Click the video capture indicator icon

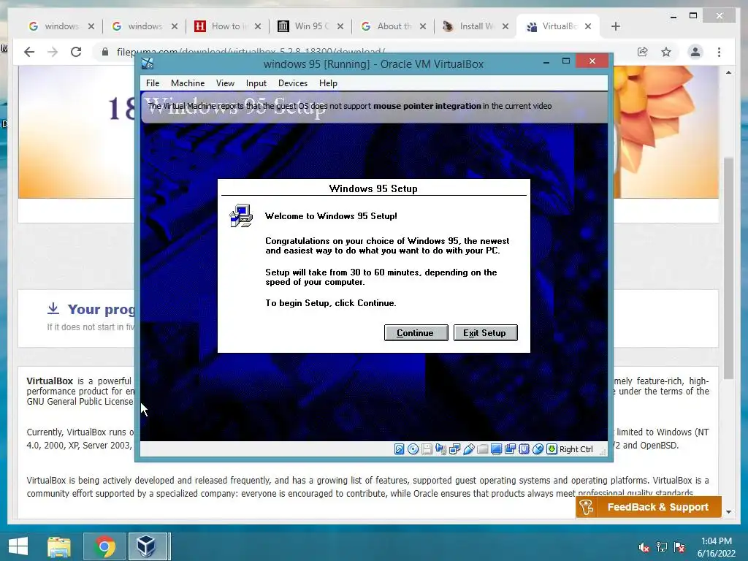510,449
